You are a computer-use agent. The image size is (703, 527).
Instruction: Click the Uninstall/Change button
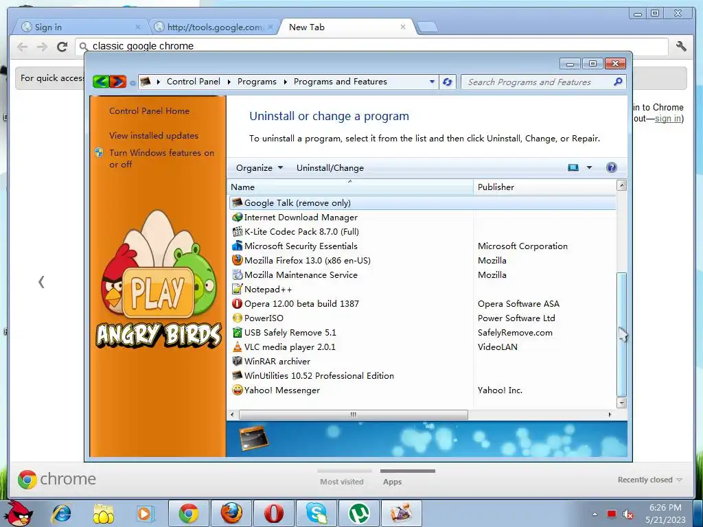(330, 168)
